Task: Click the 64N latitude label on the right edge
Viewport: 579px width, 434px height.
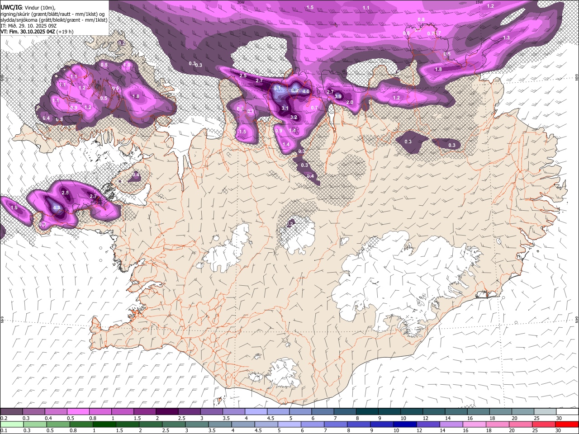Action: pyautogui.click(x=577, y=319)
